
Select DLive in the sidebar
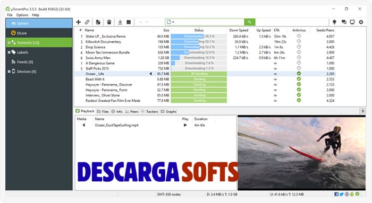(x=39, y=33)
